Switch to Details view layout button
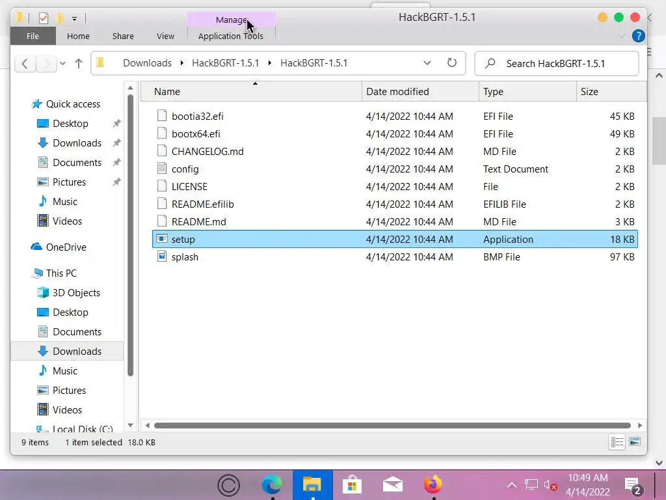 click(x=617, y=442)
